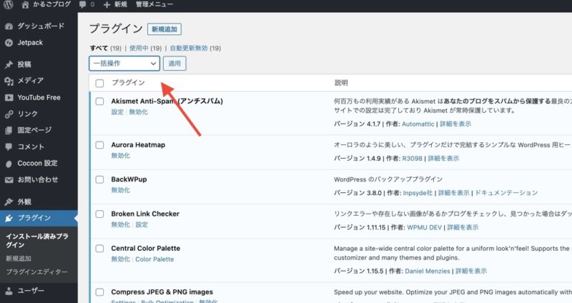The image size is (572, 303).
Task: Open 新規追加 submenu under プラグイン
Action: (19, 259)
